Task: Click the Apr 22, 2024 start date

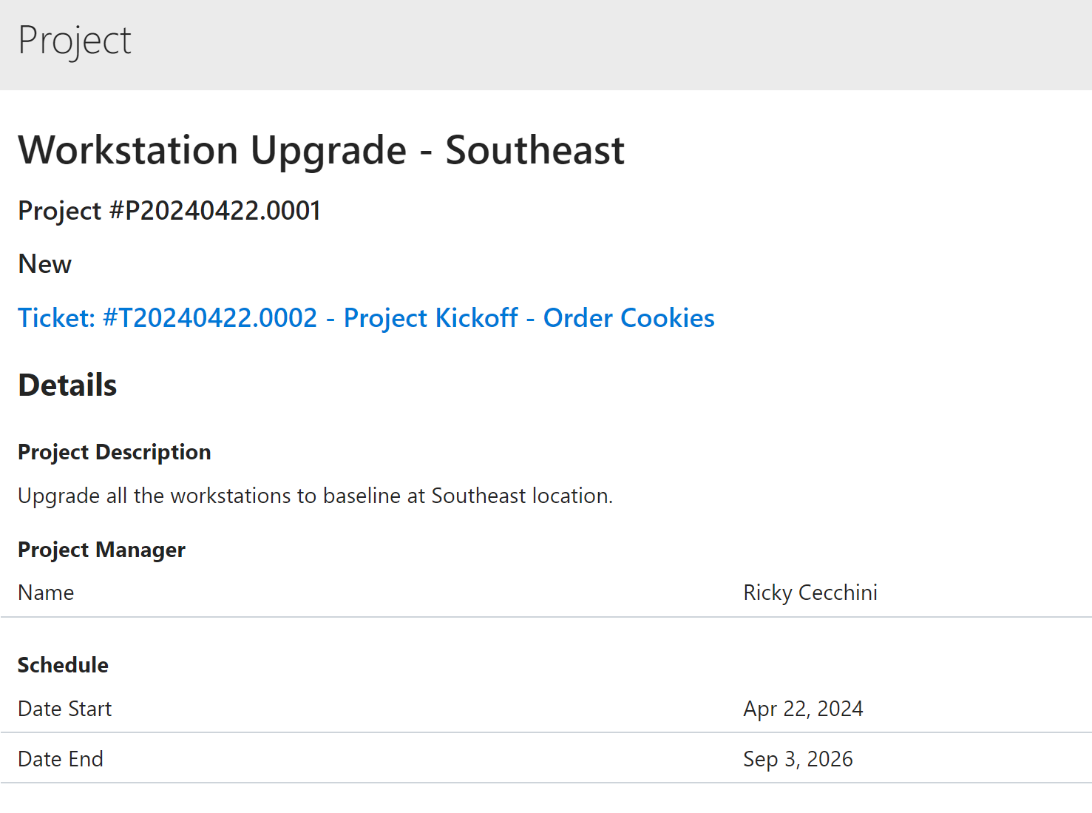Action: click(803, 709)
